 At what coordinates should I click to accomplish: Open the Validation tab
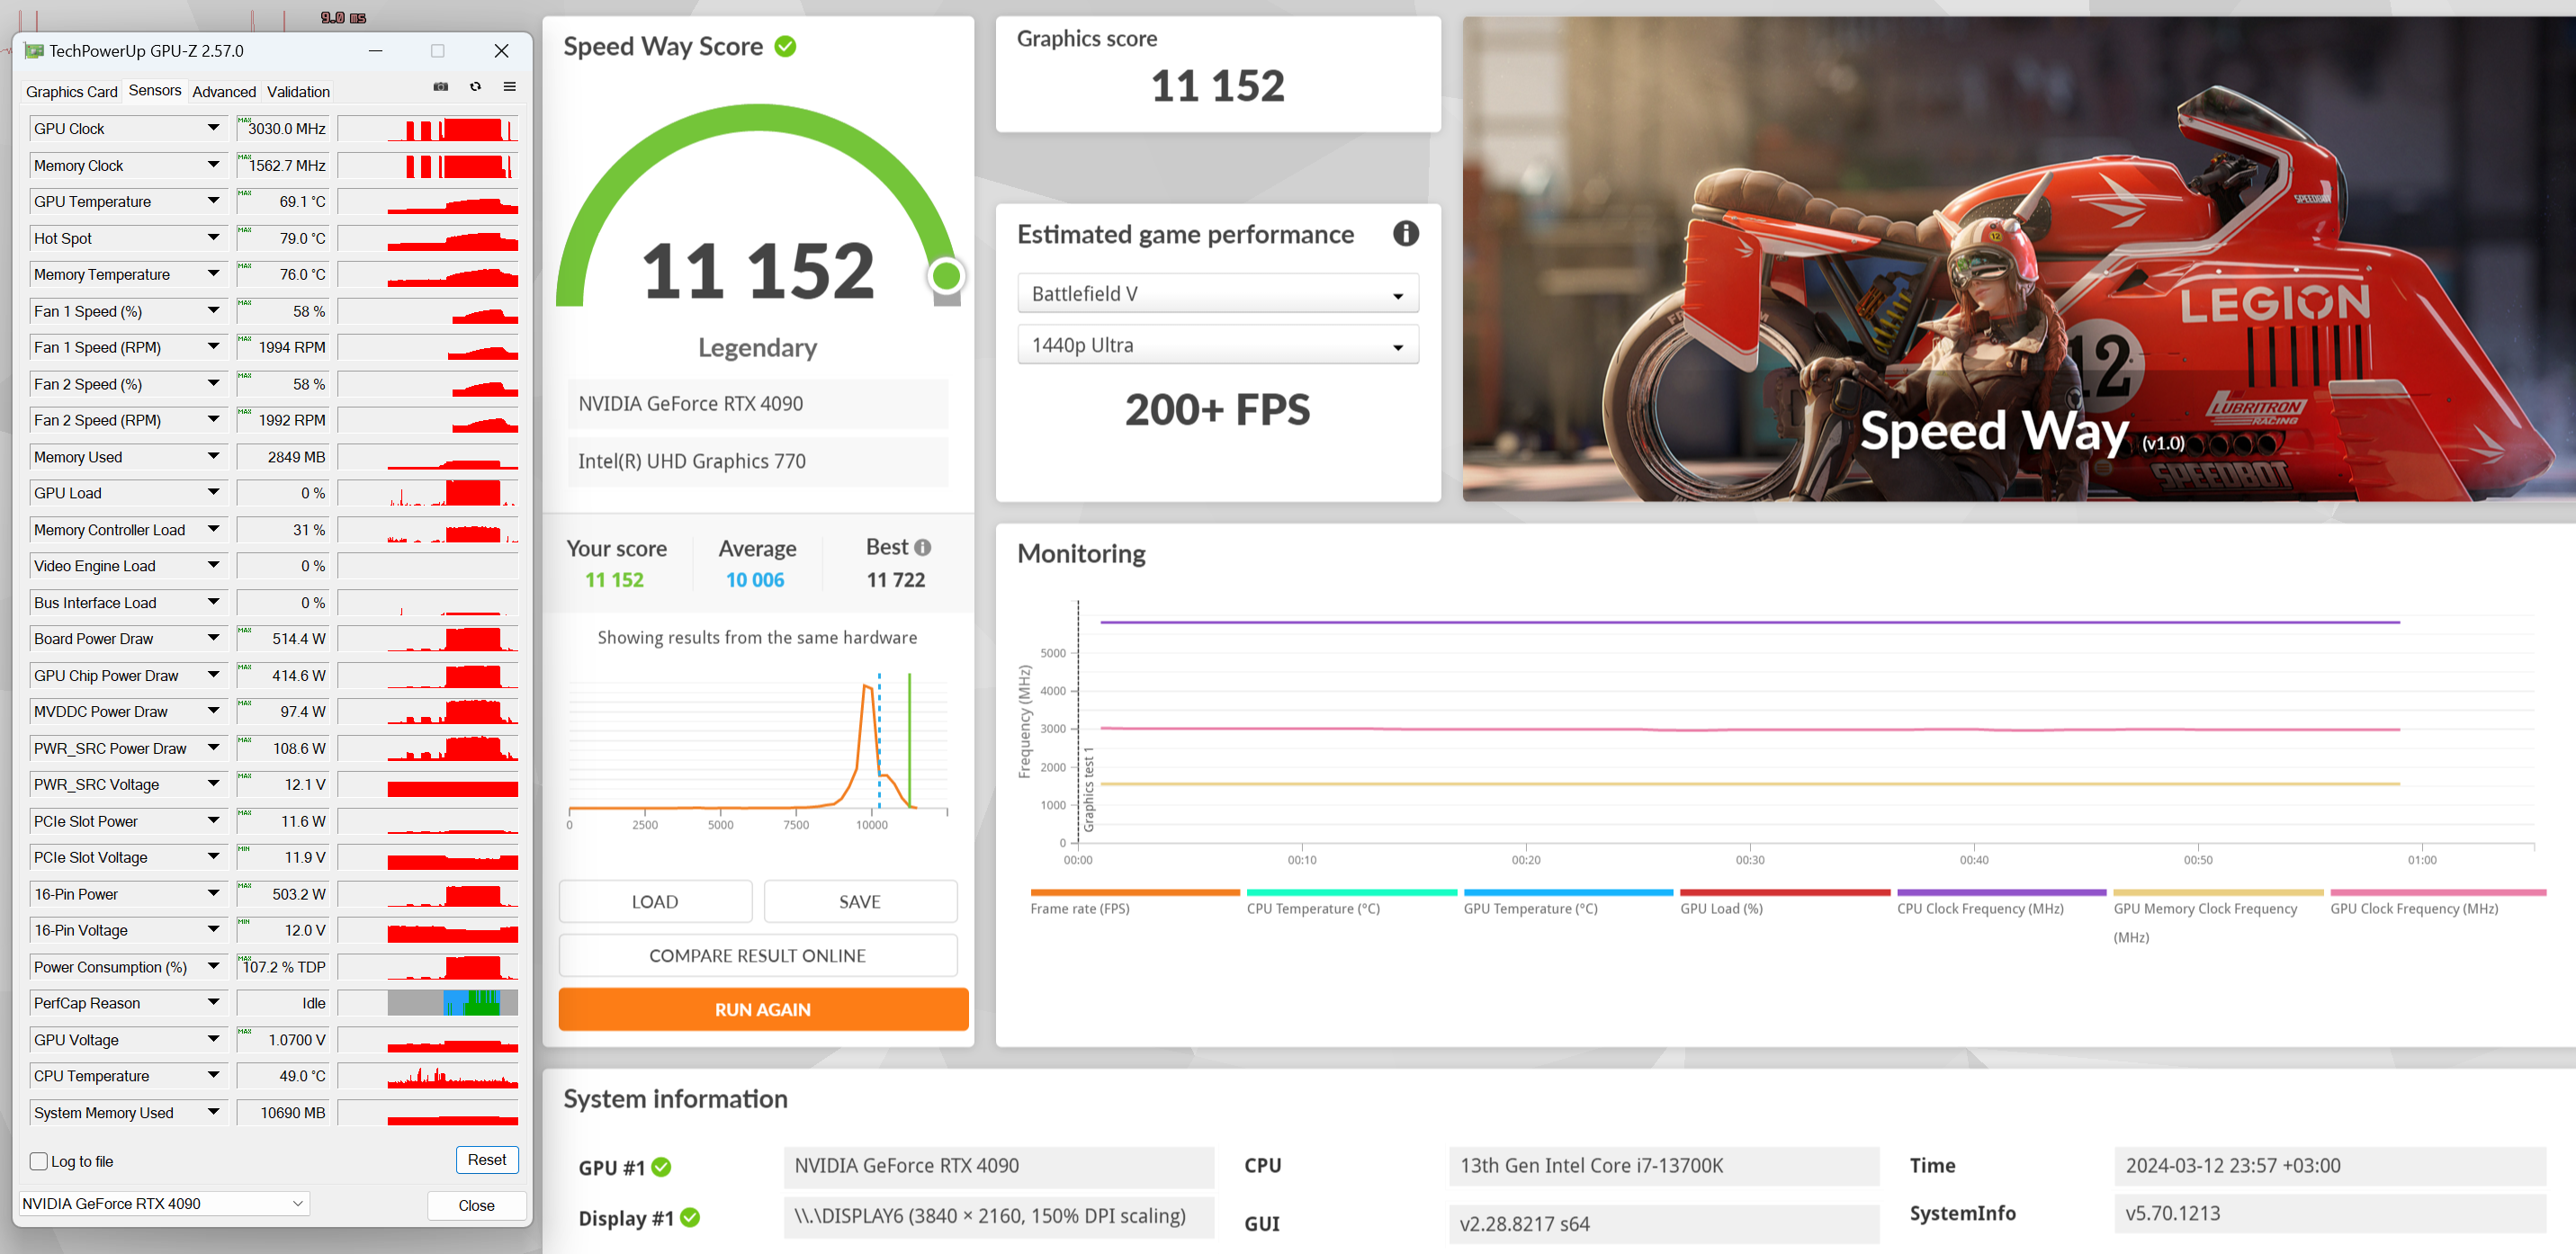(298, 91)
